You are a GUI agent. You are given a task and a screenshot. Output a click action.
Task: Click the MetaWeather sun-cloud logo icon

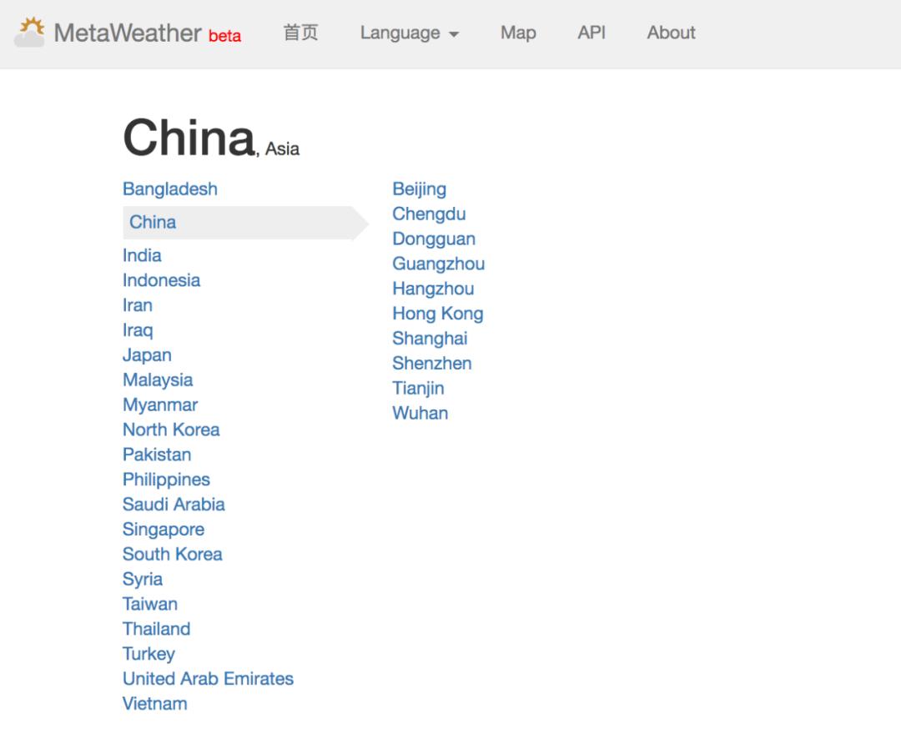29,33
